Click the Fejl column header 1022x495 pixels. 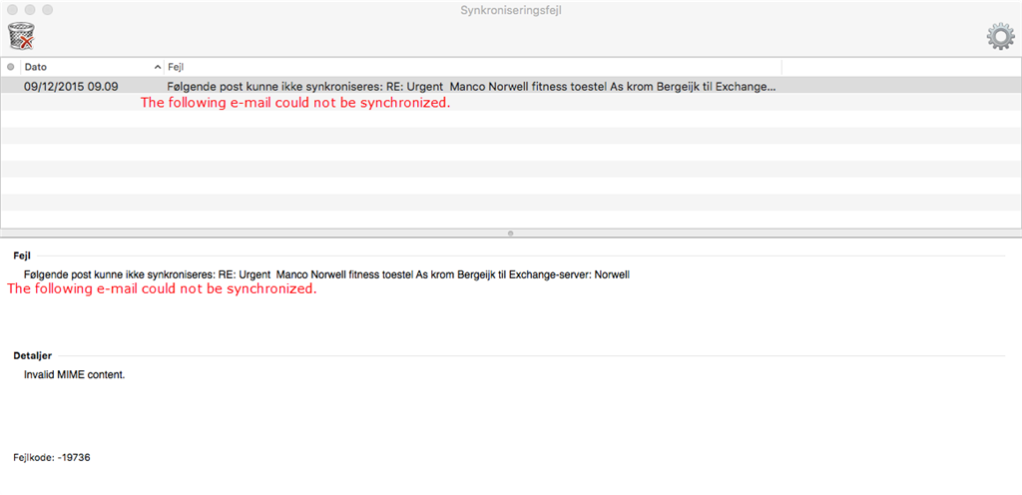point(473,67)
